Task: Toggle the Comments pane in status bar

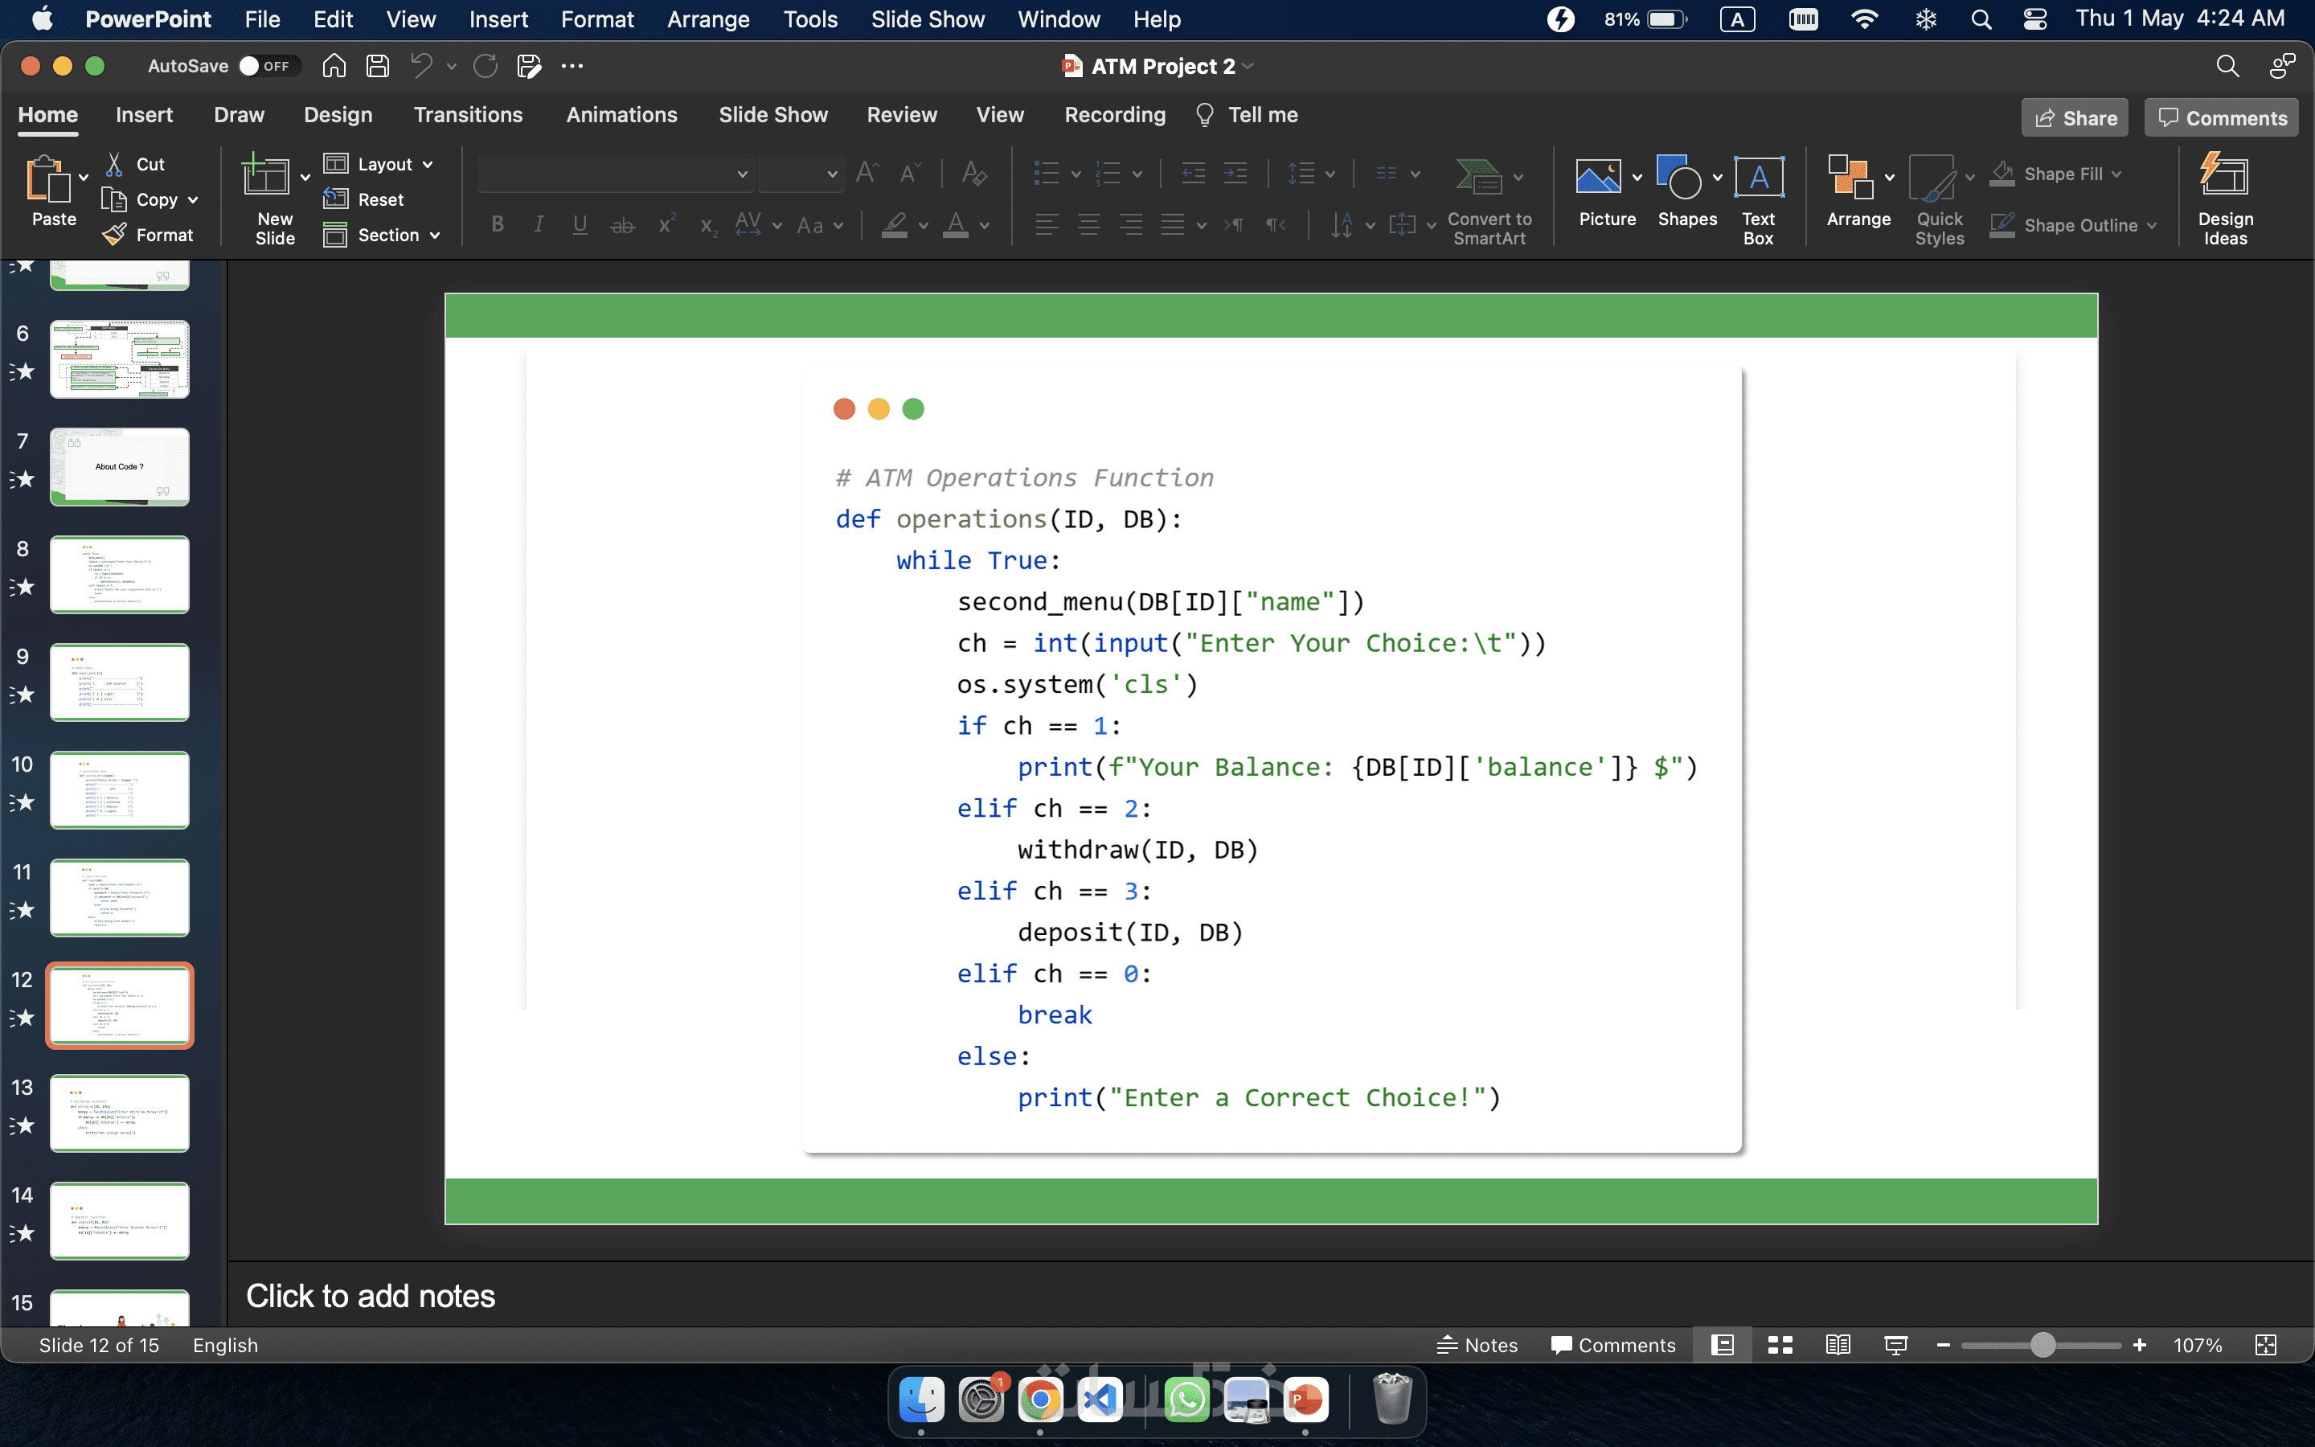Action: click(1612, 1345)
